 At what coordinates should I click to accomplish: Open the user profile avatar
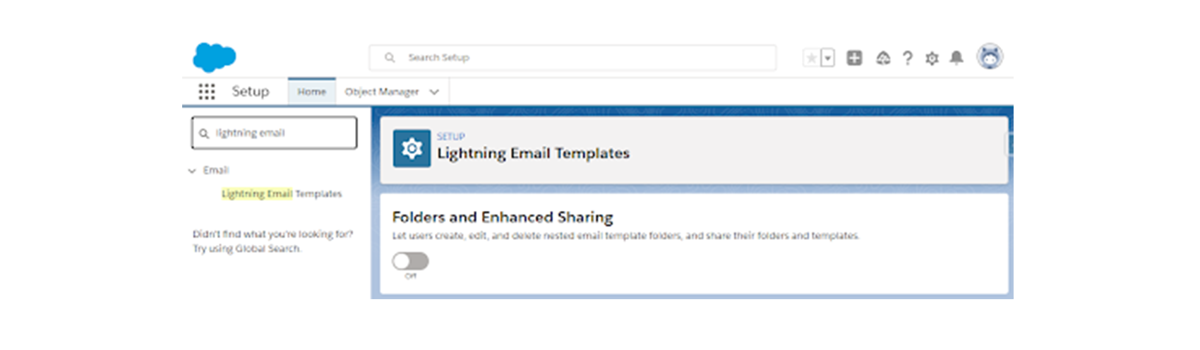click(x=990, y=56)
